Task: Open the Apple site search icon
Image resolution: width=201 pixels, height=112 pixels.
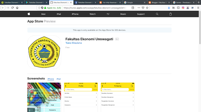Action: pyautogui.click(x=157, y=14)
